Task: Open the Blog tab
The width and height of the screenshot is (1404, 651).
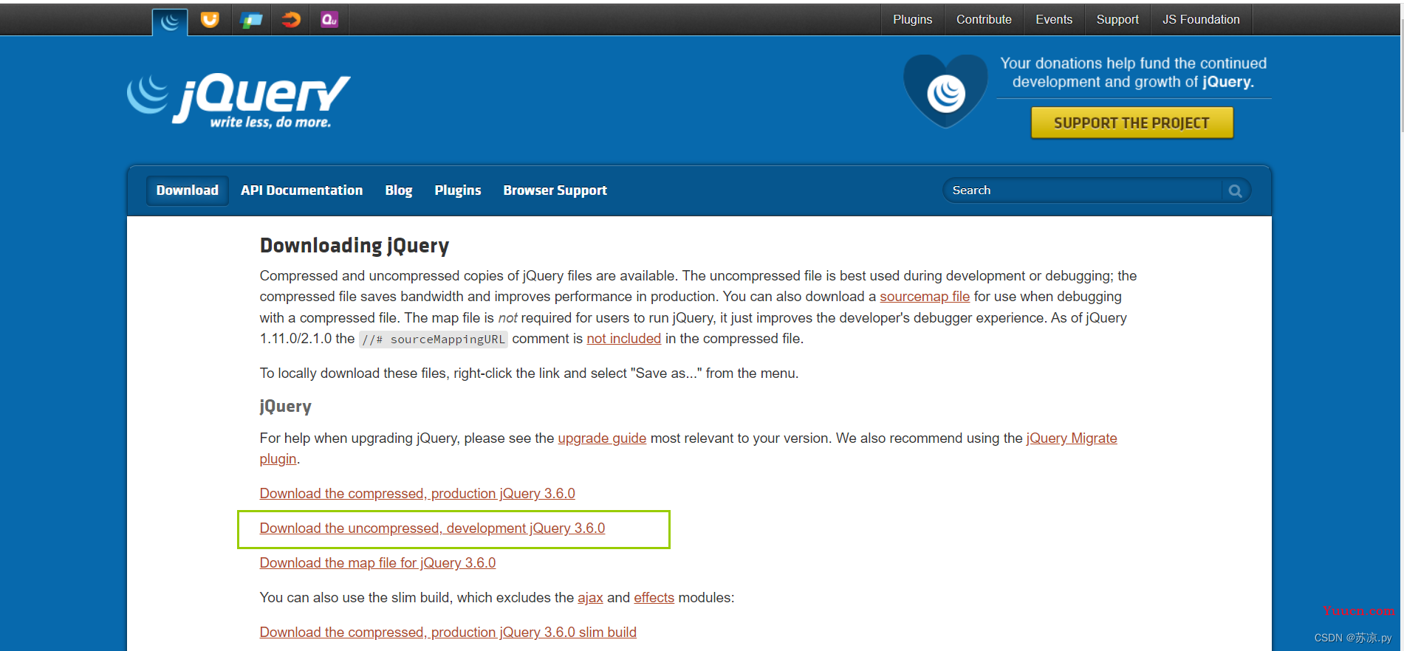Action: pos(399,190)
